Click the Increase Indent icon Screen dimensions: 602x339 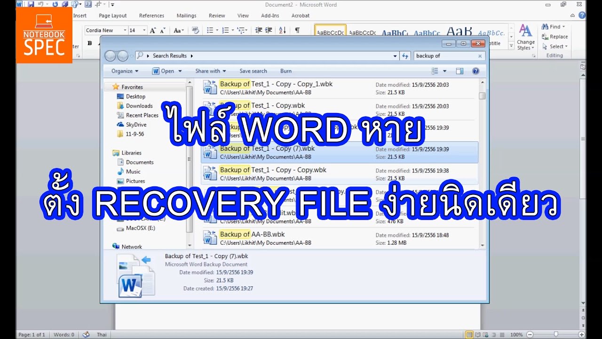click(268, 30)
